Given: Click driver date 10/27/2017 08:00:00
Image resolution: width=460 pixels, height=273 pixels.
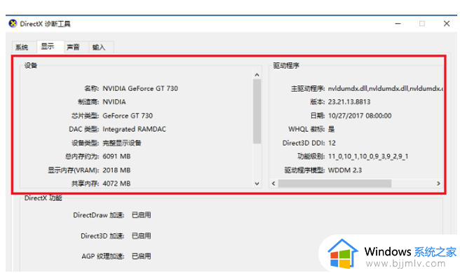Looking at the screenshot, I should pos(360,115).
